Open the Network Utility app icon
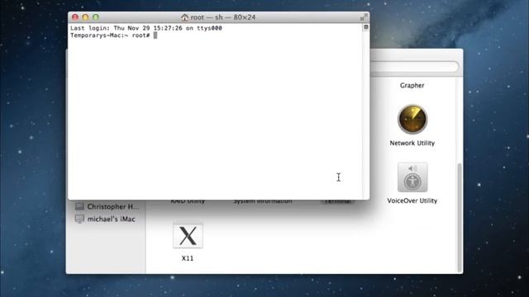This screenshot has width=529, height=297. (412, 119)
